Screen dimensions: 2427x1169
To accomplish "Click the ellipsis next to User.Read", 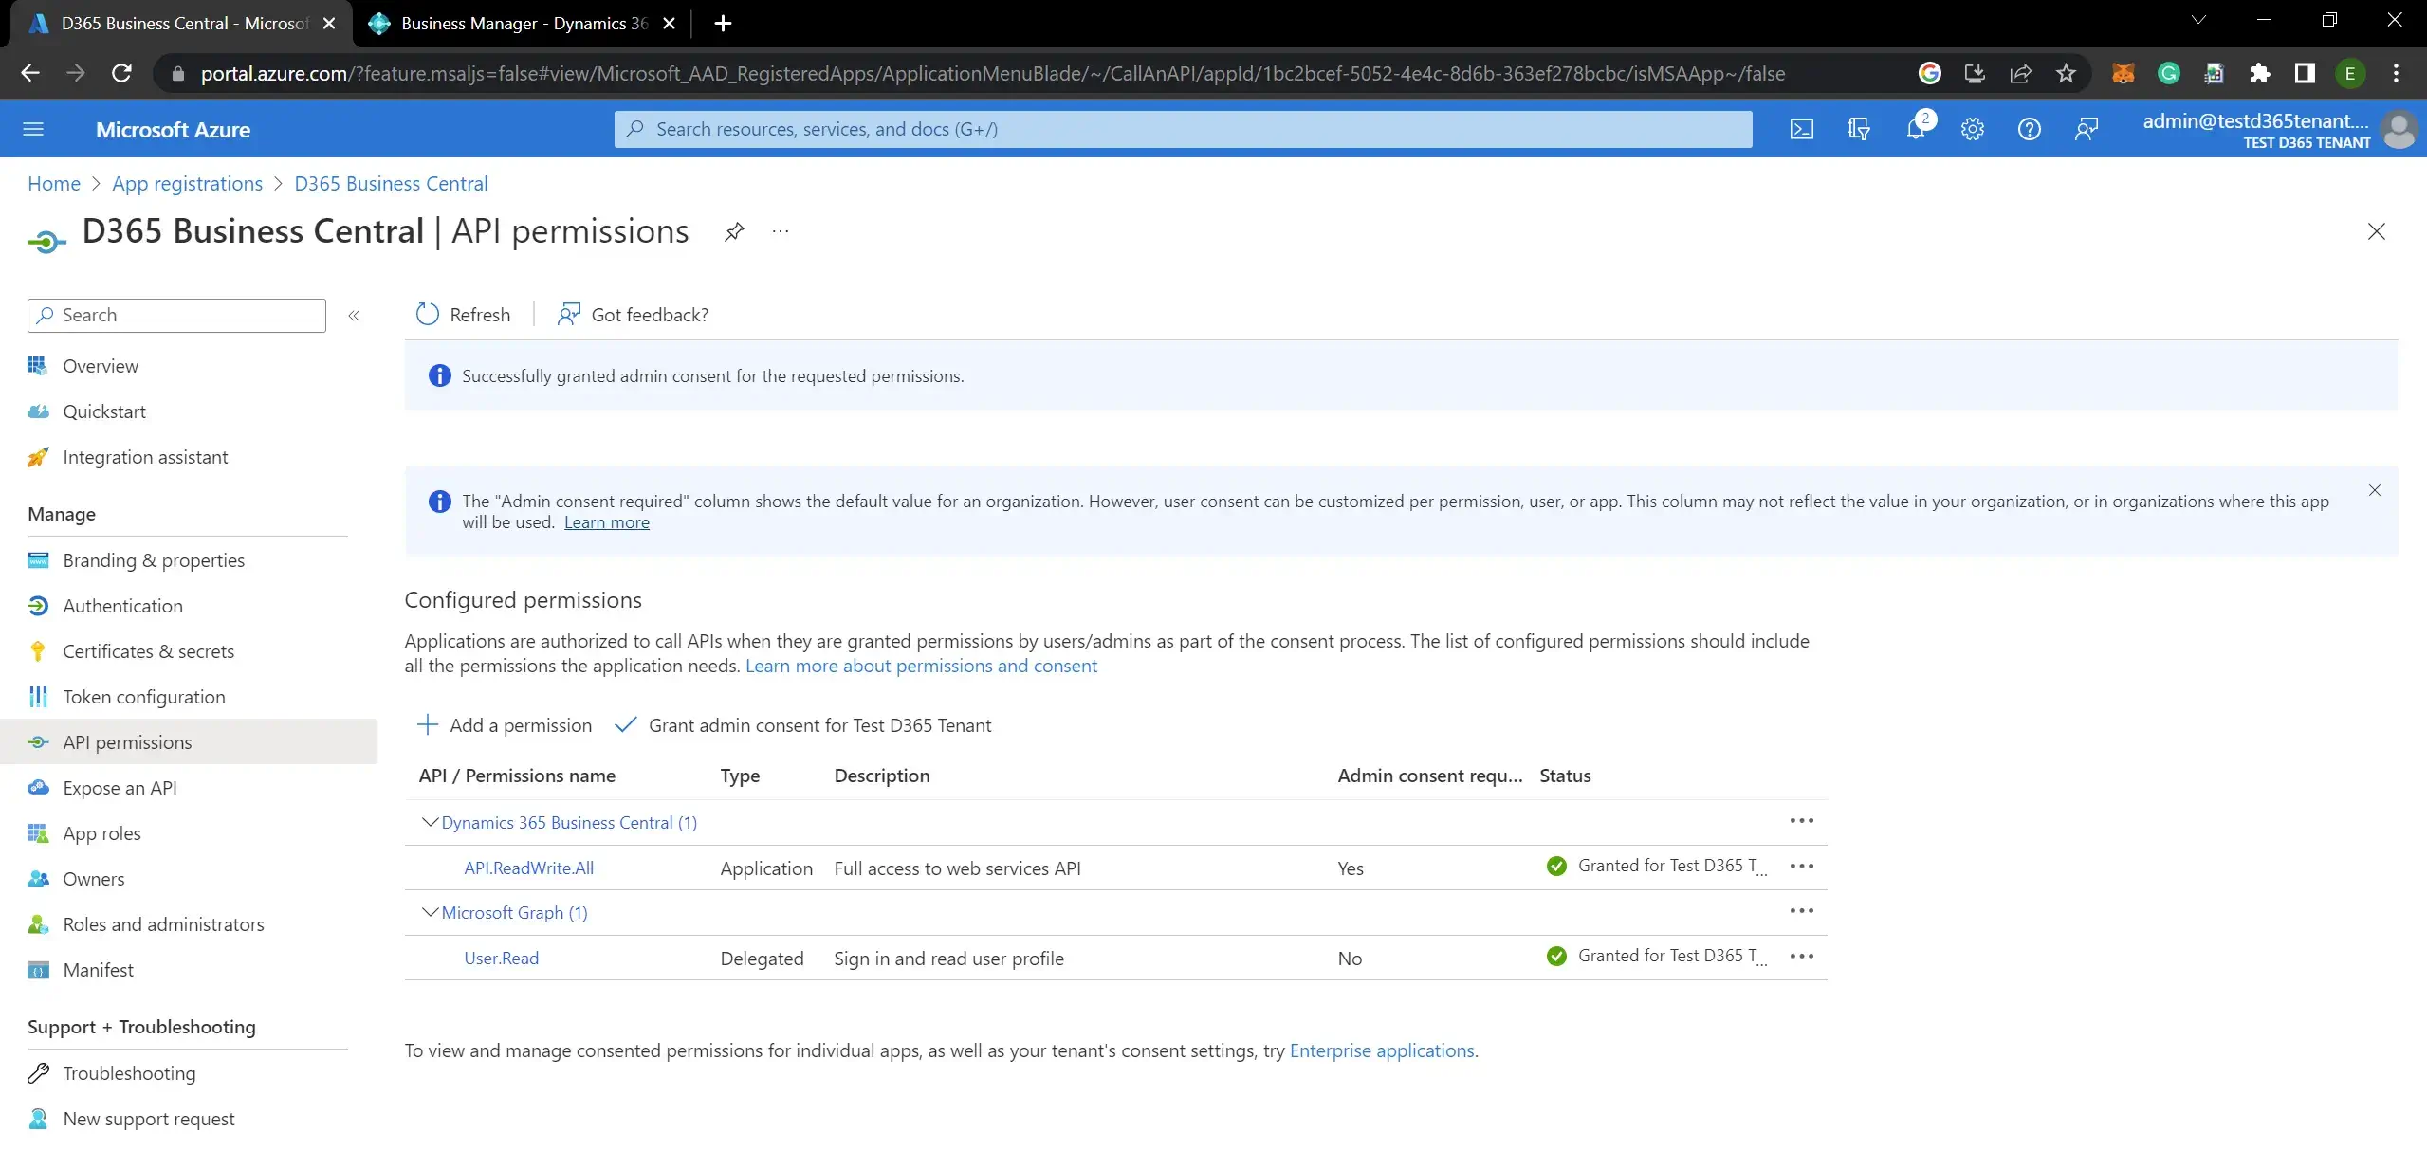I will click(1800, 956).
